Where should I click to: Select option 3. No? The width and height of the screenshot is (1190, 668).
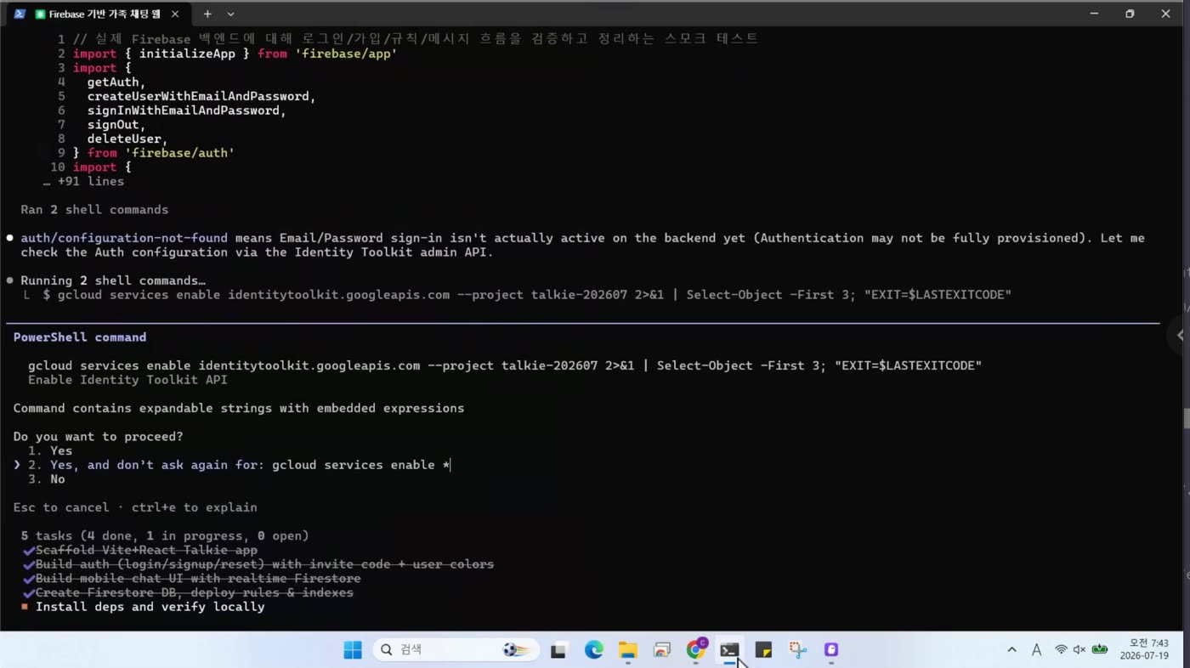[x=47, y=479]
